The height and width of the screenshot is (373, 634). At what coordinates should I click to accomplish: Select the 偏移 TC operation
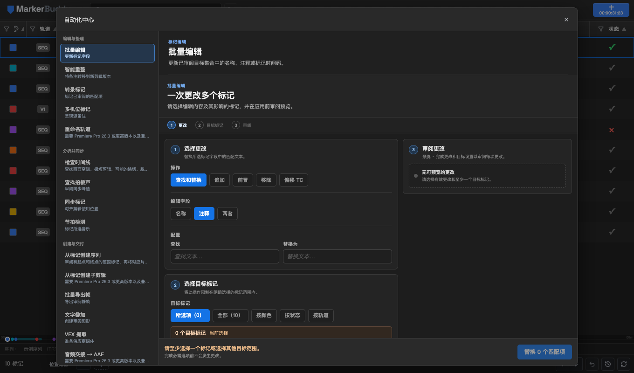pos(294,180)
